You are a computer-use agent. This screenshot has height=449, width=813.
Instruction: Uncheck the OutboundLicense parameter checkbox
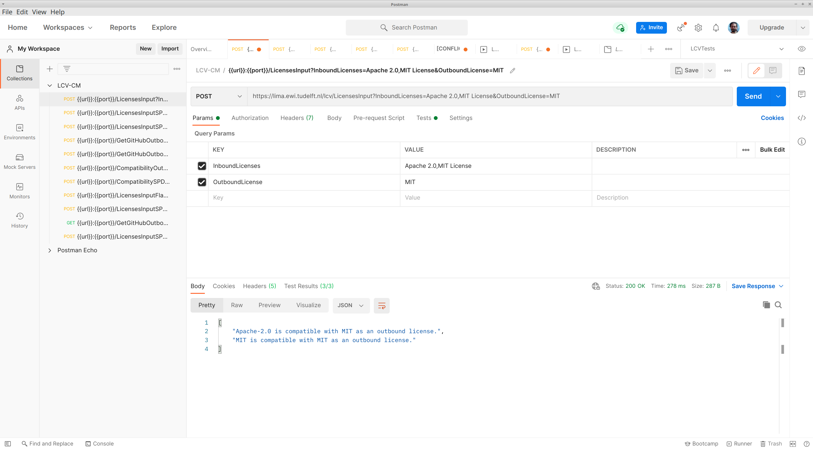[202, 182]
